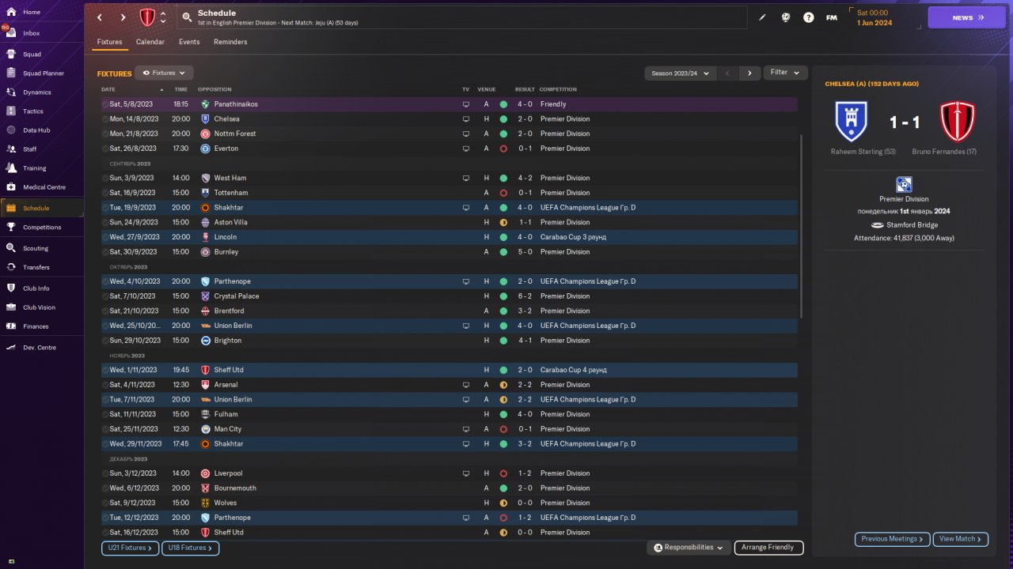The height and width of the screenshot is (569, 1013).
Task: Open the Fixtures view dropdown
Action: coord(164,73)
